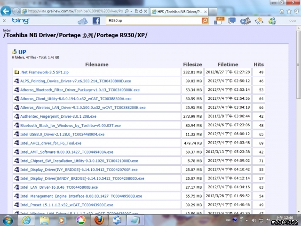Click the Bing search field containing R930 xp
The height and width of the screenshot is (226, 301).
154,21
